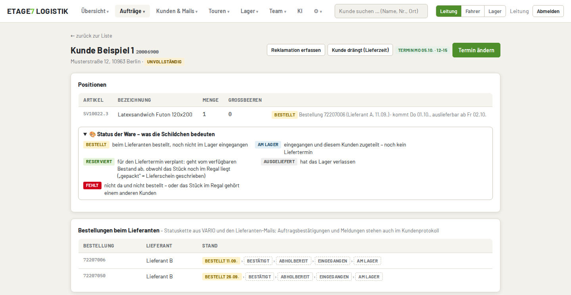Viewport: 571px width, 295px height.
Task: Click article number SV10022.3
Action: coord(96,114)
